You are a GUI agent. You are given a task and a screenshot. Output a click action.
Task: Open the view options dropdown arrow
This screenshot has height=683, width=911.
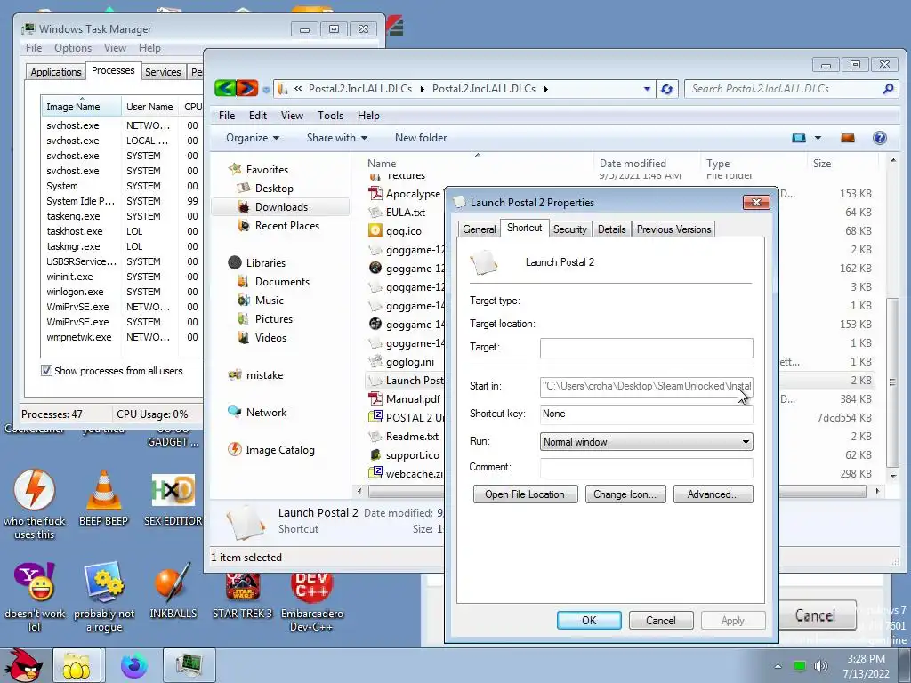[x=818, y=138]
